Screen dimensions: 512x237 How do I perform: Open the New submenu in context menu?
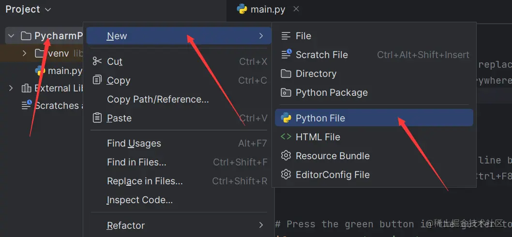point(179,36)
